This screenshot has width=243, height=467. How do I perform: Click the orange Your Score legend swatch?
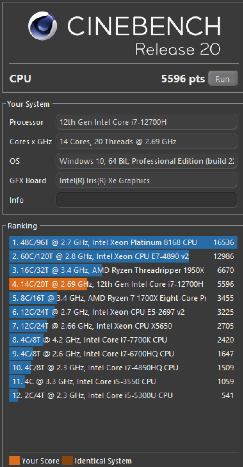[x=15, y=461]
